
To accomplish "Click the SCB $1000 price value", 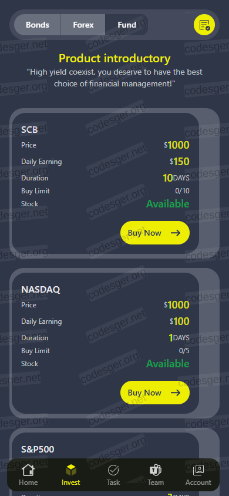I will click(177, 145).
